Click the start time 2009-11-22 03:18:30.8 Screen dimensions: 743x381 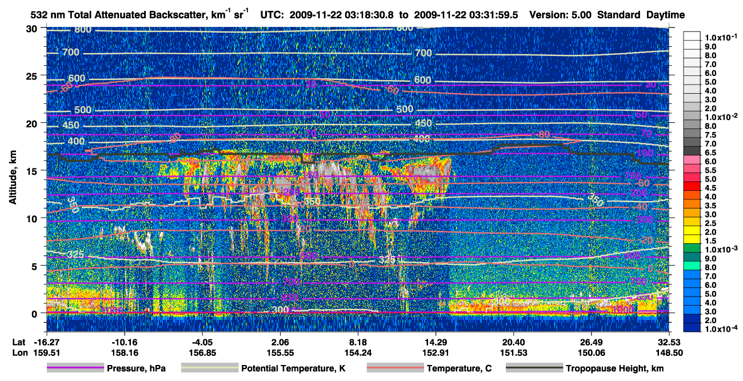pyautogui.click(x=341, y=15)
